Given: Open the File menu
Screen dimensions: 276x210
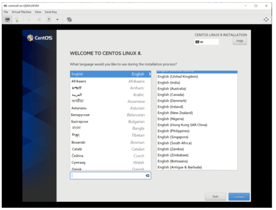Looking at the screenshot, I should (6, 12).
